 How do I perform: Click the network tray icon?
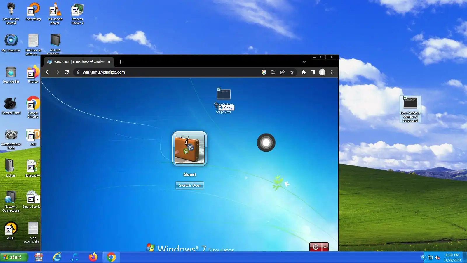(431, 257)
